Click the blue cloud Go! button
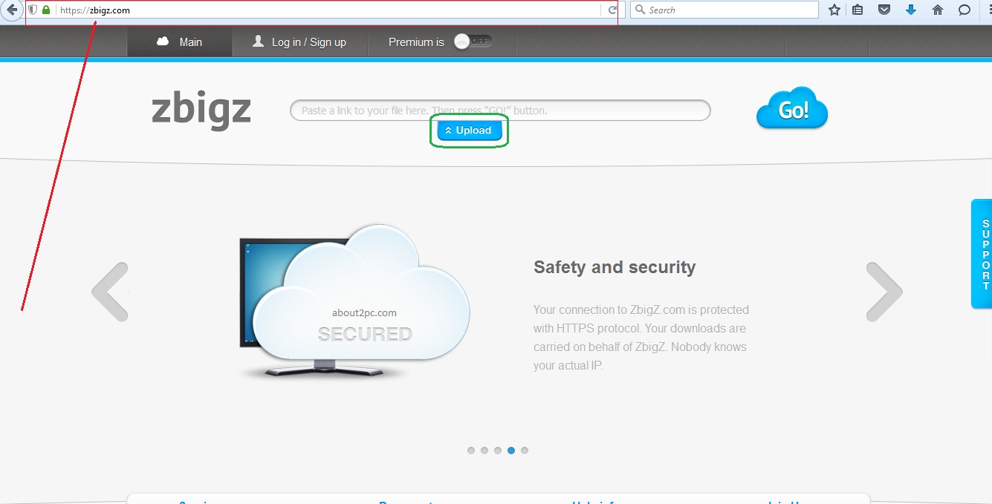This screenshot has width=992, height=504. (x=792, y=109)
